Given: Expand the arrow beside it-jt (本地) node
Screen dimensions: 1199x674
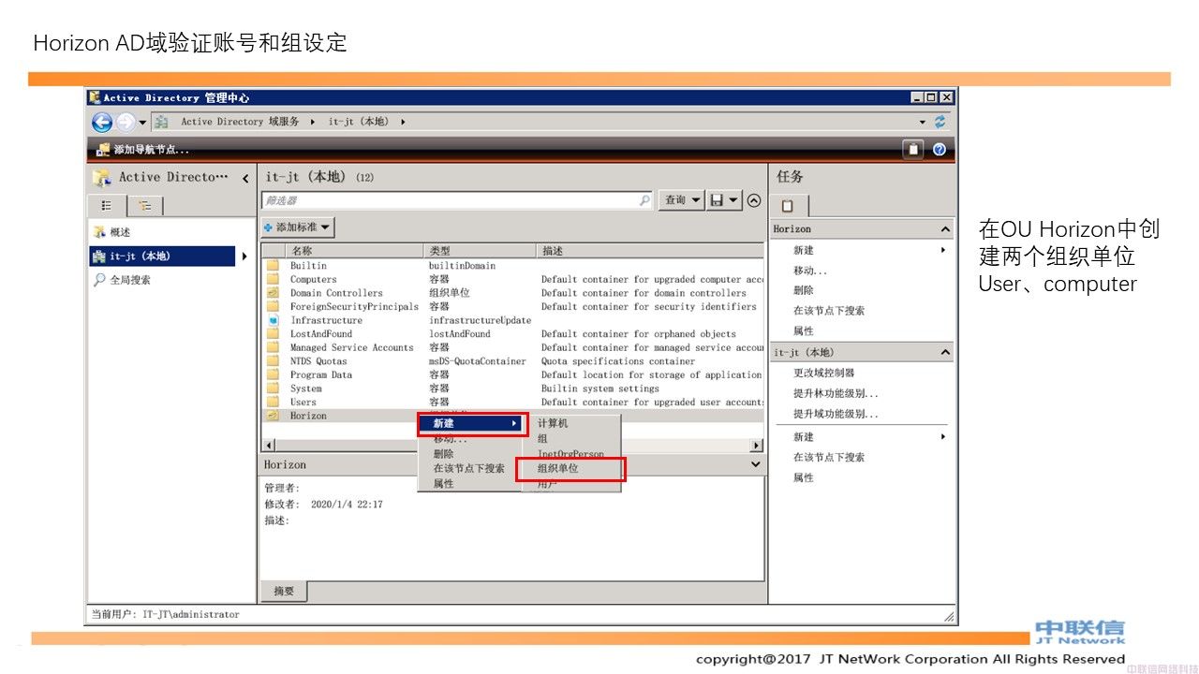Looking at the screenshot, I should click(244, 256).
